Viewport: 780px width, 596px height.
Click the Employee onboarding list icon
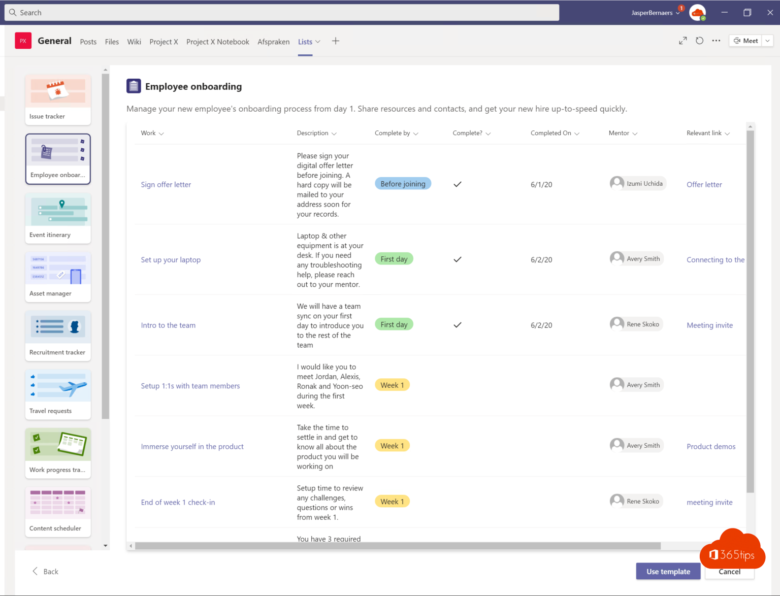(x=134, y=86)
